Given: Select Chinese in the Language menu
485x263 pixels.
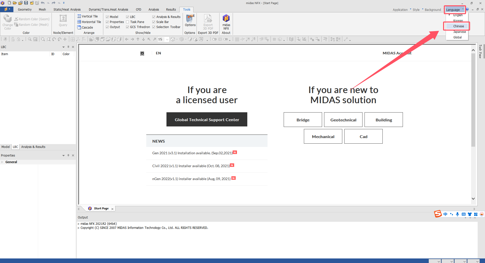Looking at the screenshot, I should point(457,26).
